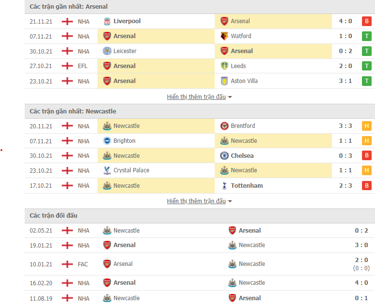
Task: Click the England flag on the 27.10.21 EFL row
Action: point(67,66)
